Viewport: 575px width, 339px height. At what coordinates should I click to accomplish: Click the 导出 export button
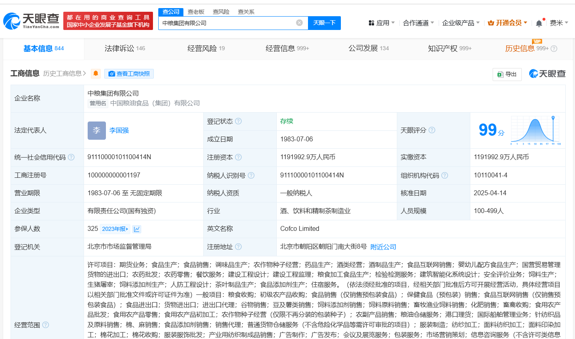(507, 74)
